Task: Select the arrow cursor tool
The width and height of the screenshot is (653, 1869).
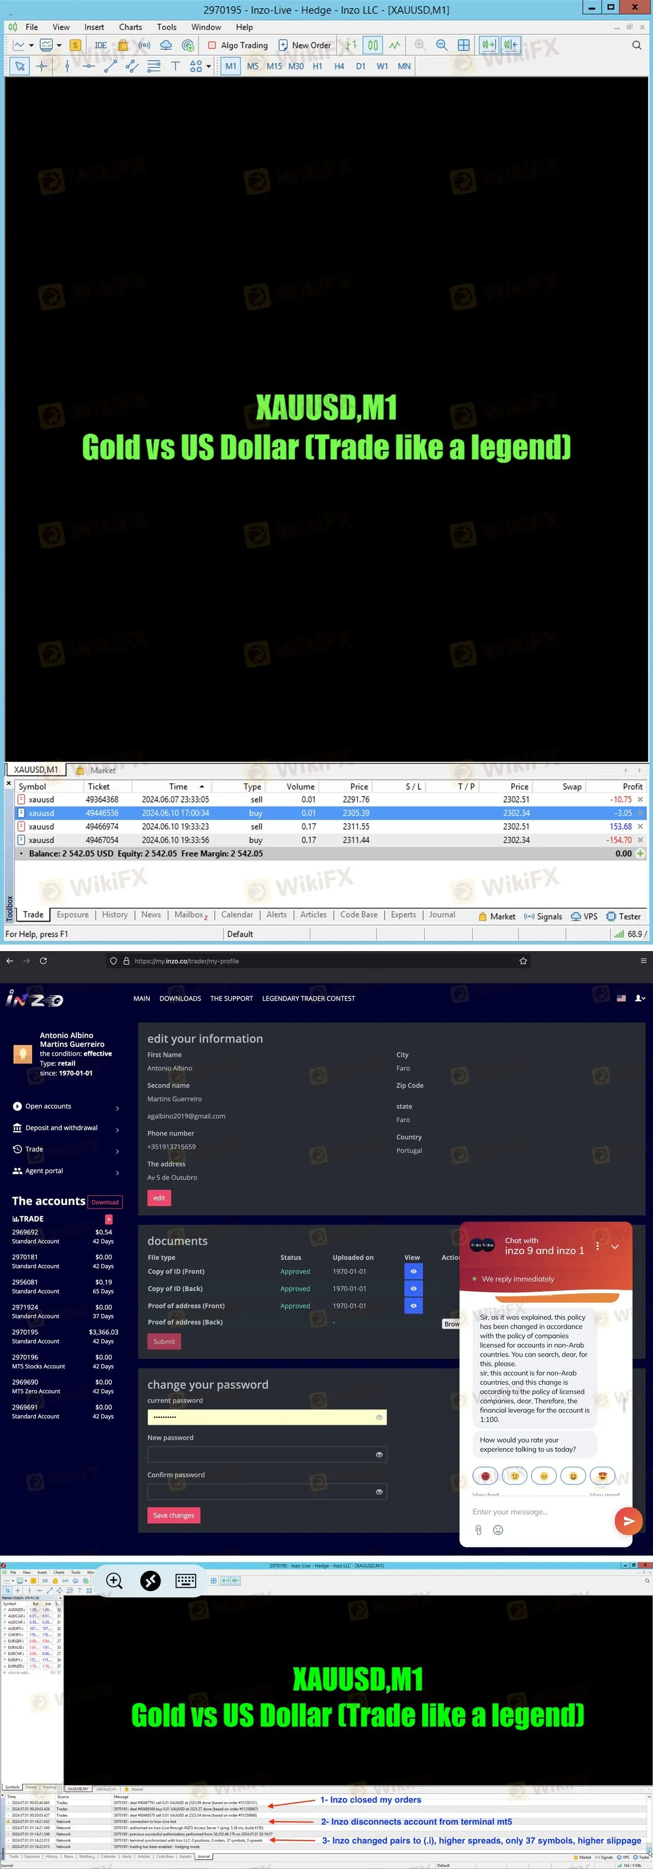Action: [x=20, y=66]
